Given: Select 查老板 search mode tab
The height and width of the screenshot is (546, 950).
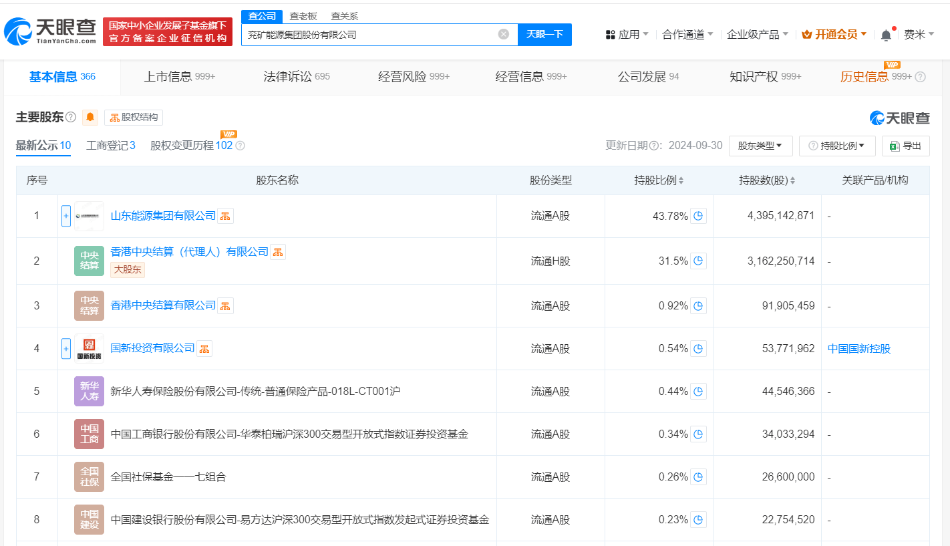Looking at the screenshot, I should [303, 16].
